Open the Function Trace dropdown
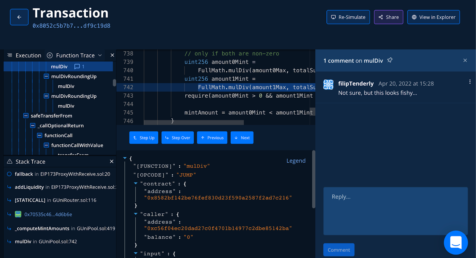This screenshot has height=258, width=476. click(100, 55)
